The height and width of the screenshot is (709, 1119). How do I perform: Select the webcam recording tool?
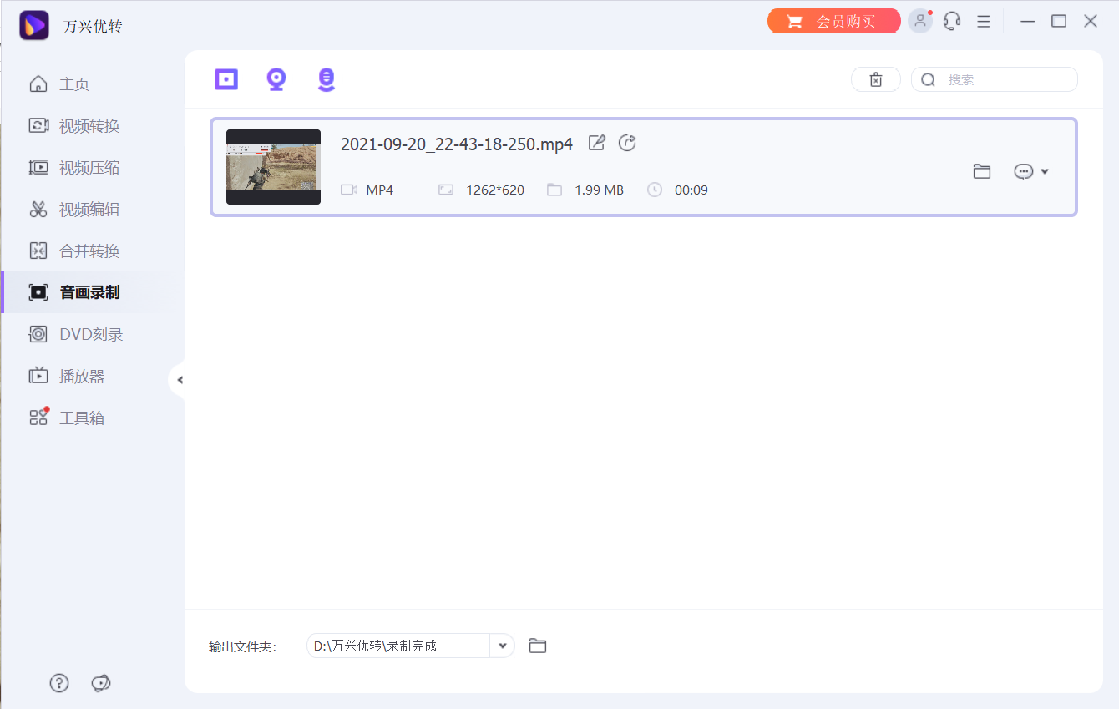276,79
